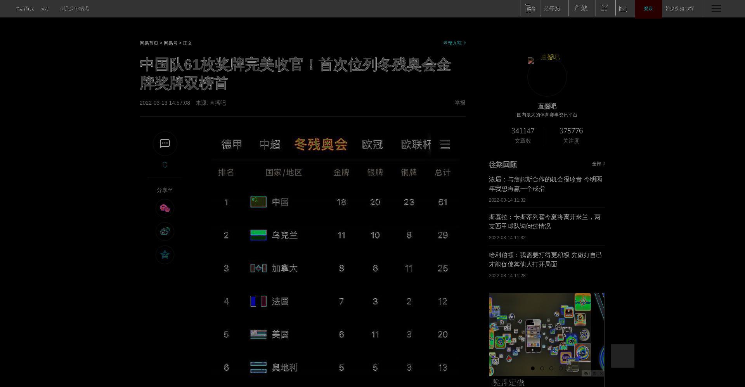Click 总计 column header
Image resolution: width=745 pixels, height=387 pixels.
coord(443,173)
